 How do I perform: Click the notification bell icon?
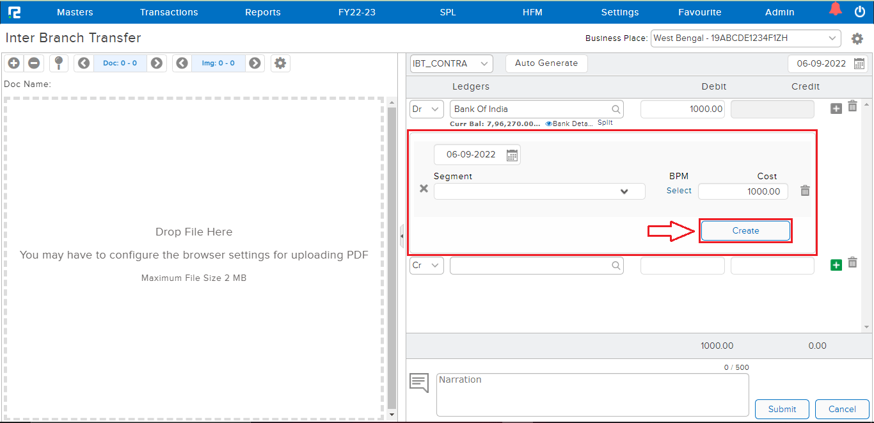coord(835,10)
